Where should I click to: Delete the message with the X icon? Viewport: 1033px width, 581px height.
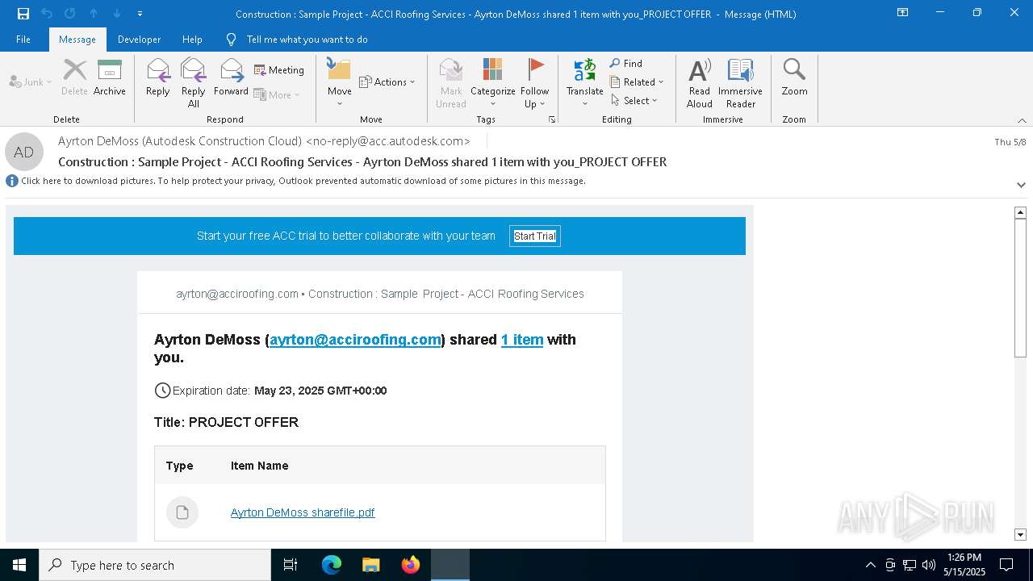click(74, 79)
